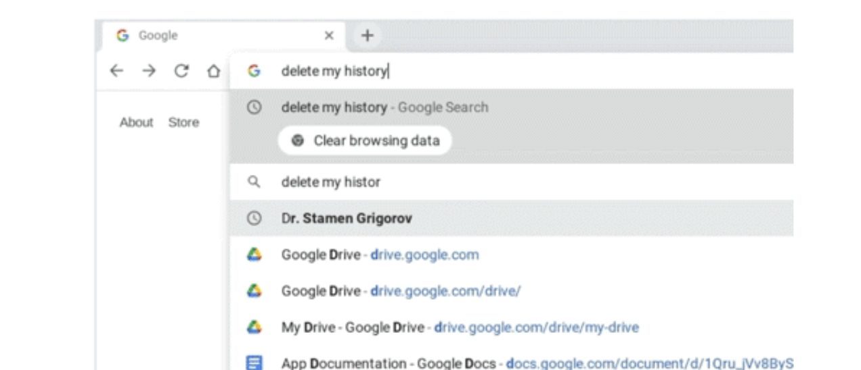Screen dimensions: 861x370
Task: Select the 'delete my histor' search suggestion
Action: [x=330, y=182]
